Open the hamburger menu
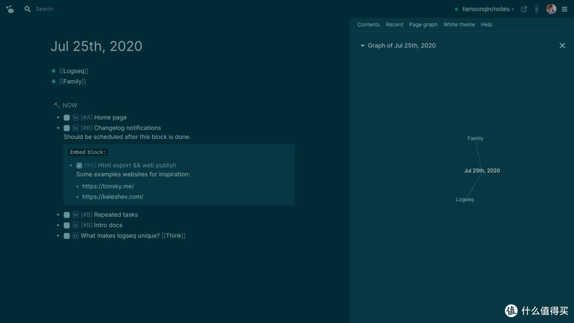574x323 pixels. point(564,9)
